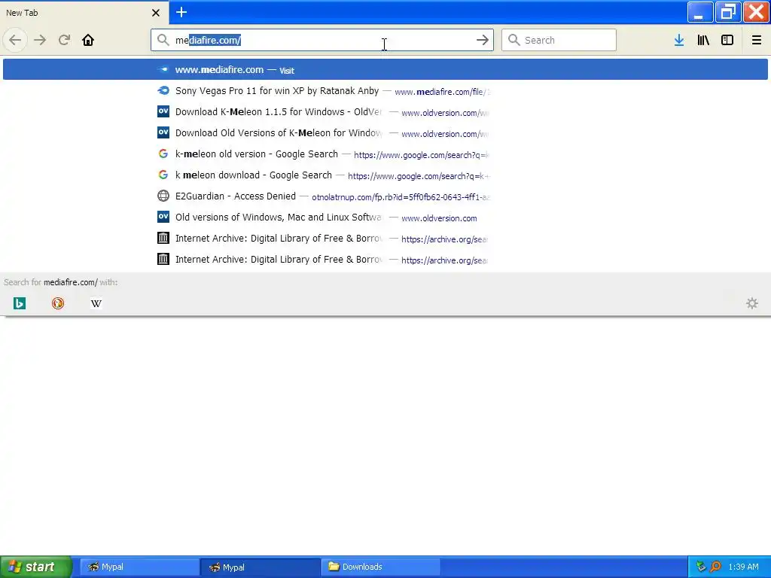771x578 pixels.
Task: Search with DuckDuckGo engine icon
Action: tap(58, 303)
